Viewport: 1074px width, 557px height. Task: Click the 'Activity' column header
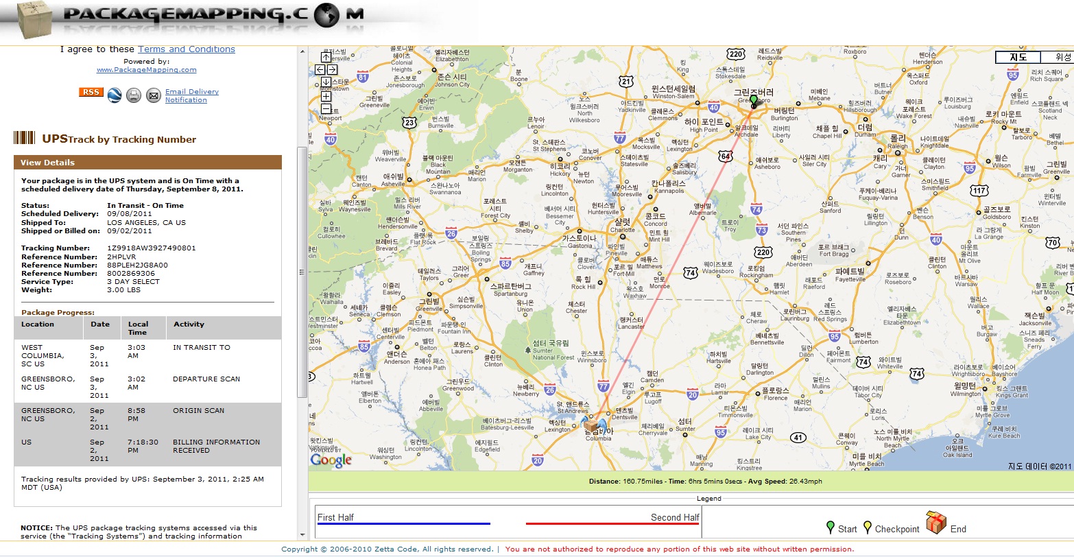pos(189,324)
